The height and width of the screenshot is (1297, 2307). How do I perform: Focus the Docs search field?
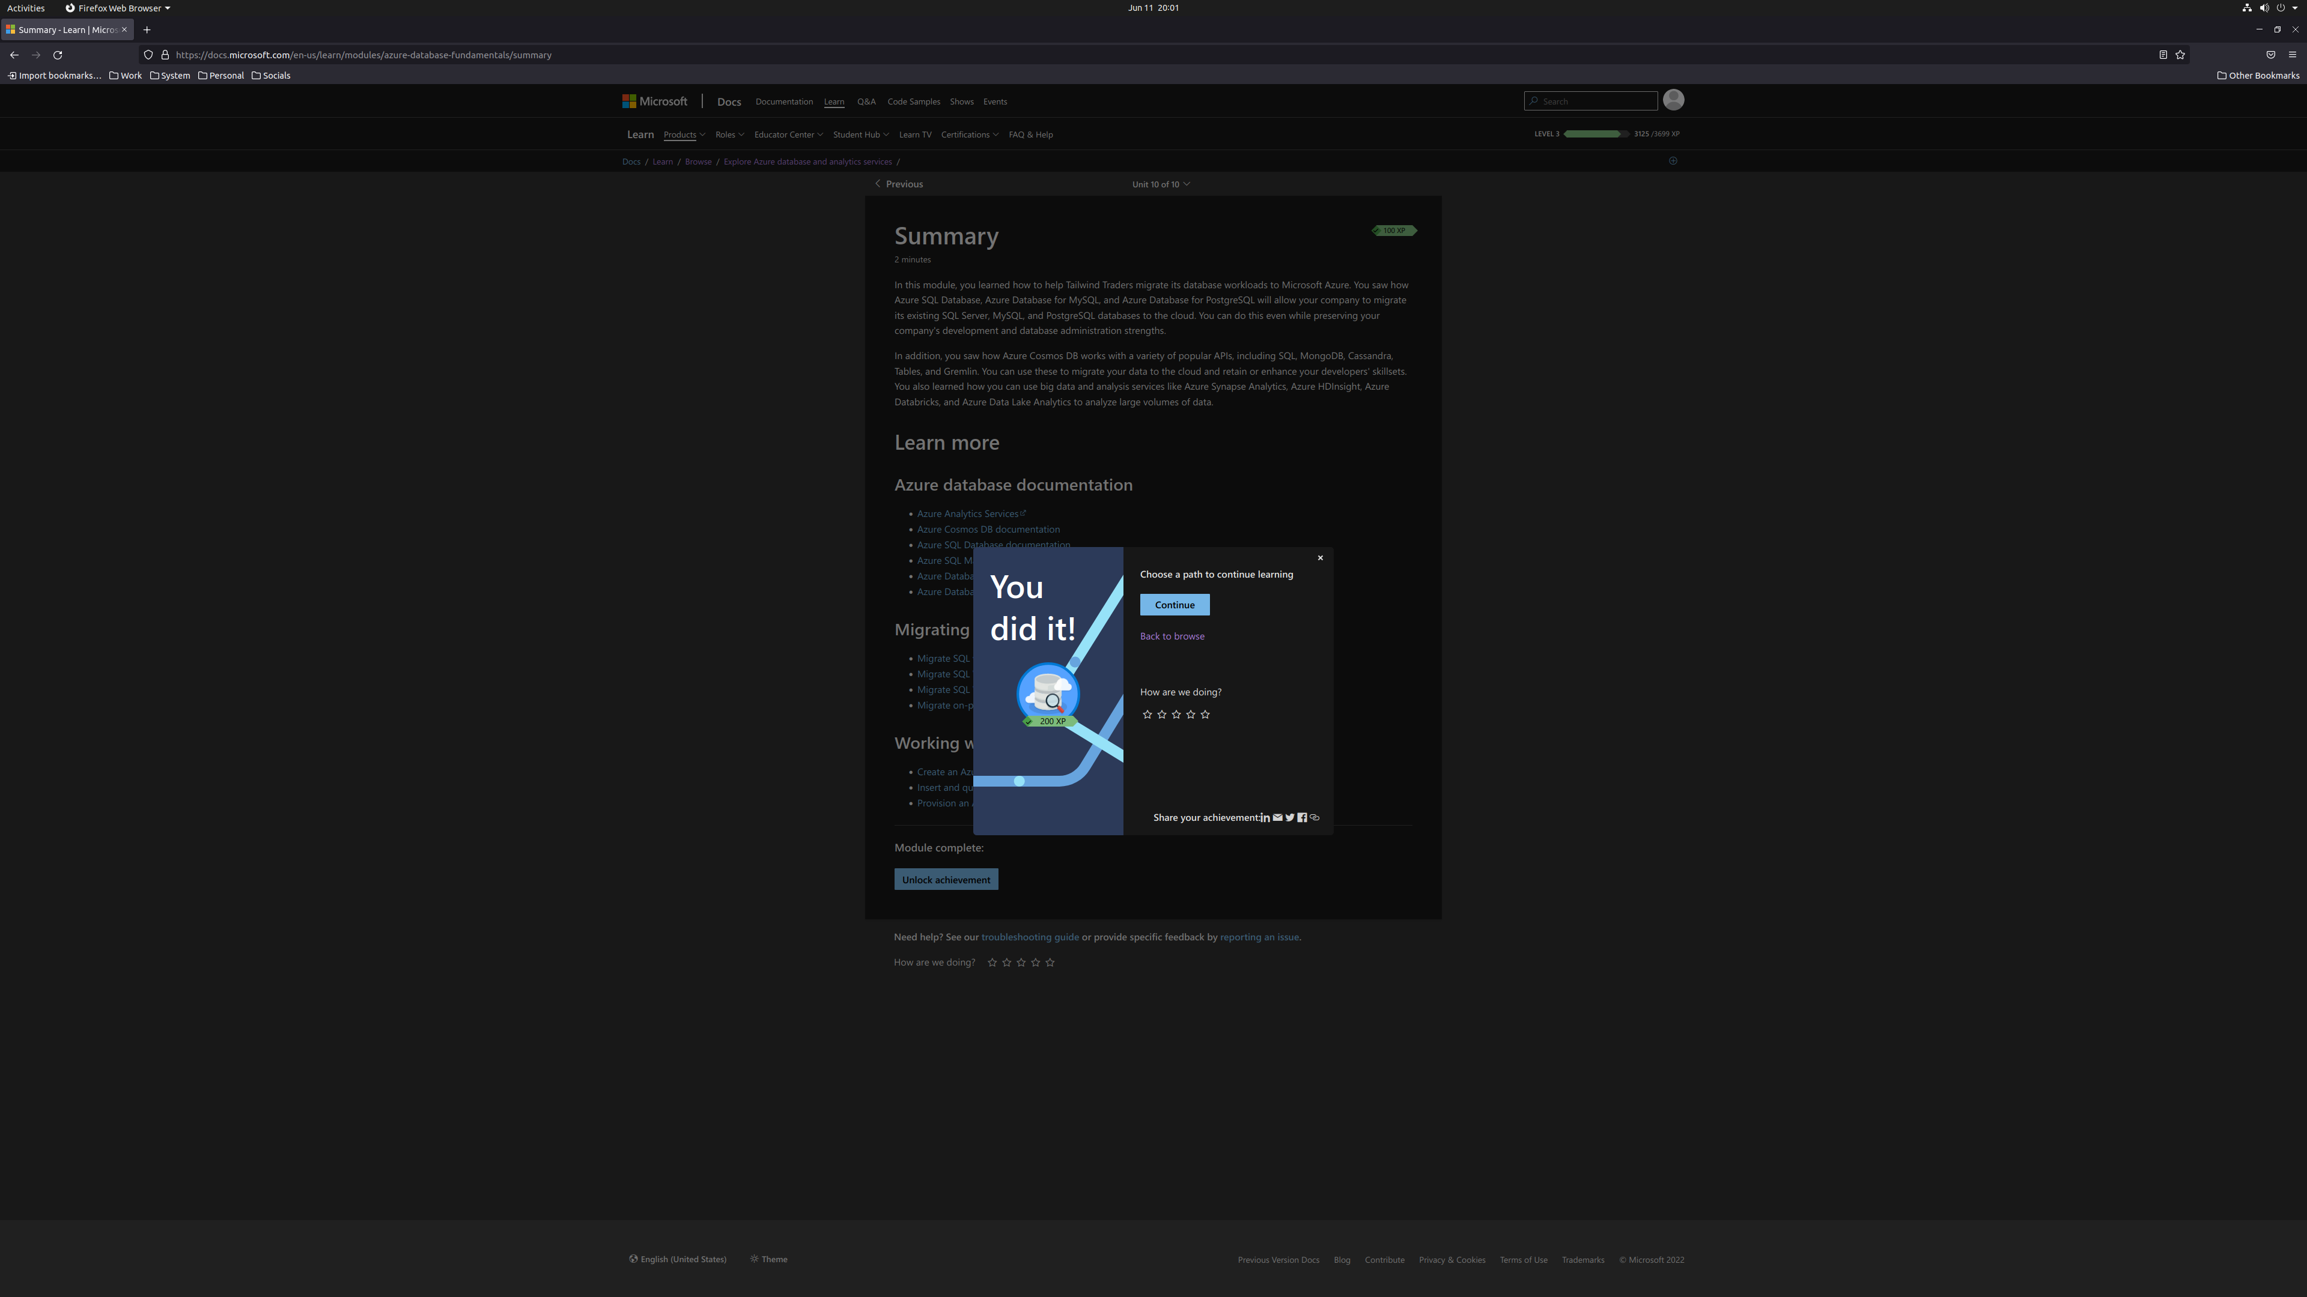1590,101
